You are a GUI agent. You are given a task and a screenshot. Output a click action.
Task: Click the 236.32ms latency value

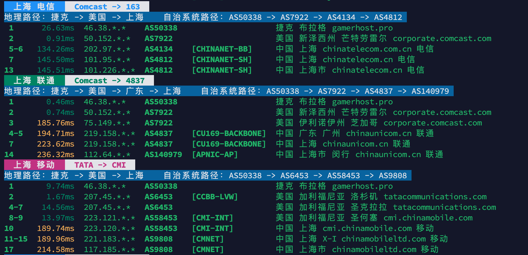coord(56,154)
